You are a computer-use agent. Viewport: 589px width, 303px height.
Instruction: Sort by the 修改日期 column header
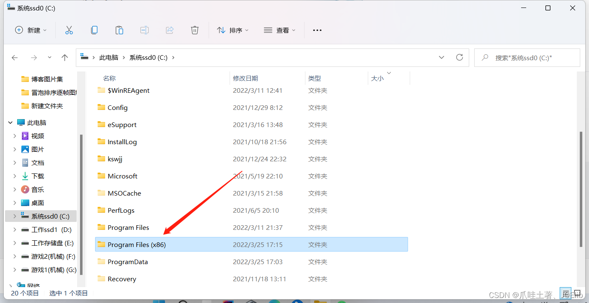pos(245,78)
